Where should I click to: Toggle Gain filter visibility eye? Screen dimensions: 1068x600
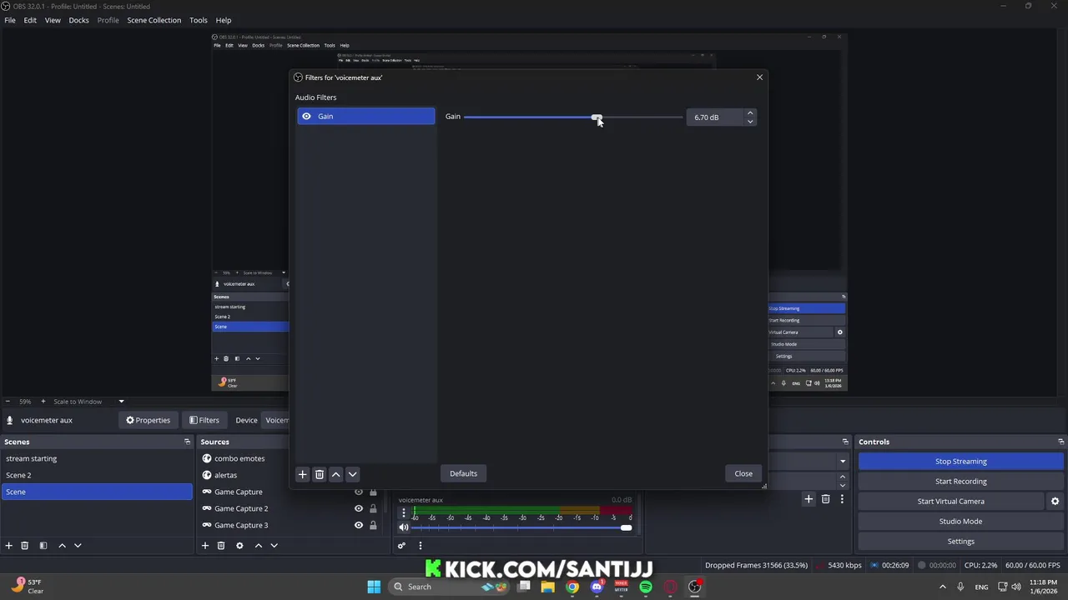tap(306, 117)
